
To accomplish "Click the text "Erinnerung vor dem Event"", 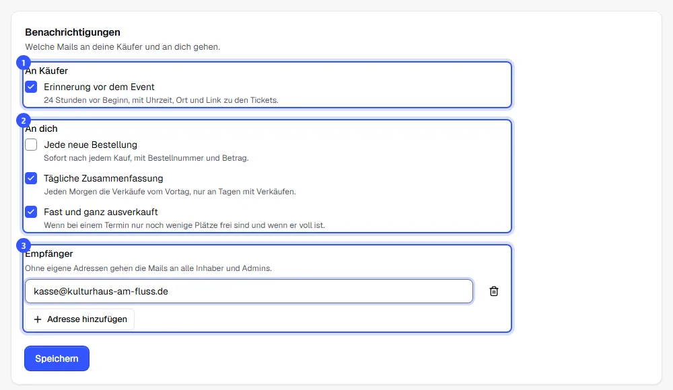I will pyautogui.click(x=99, y=87).
